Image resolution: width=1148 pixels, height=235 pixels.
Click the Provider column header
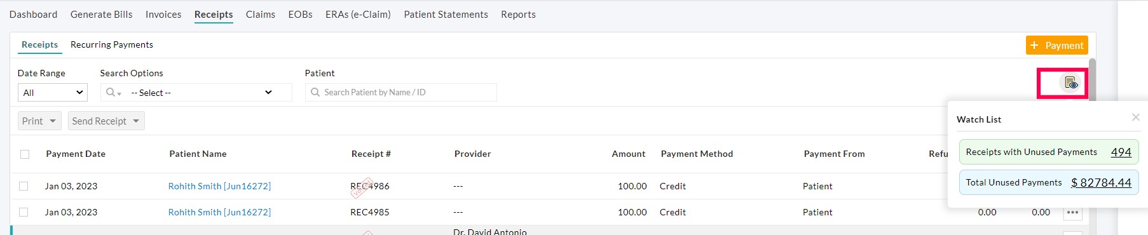[x=473, y=154]
